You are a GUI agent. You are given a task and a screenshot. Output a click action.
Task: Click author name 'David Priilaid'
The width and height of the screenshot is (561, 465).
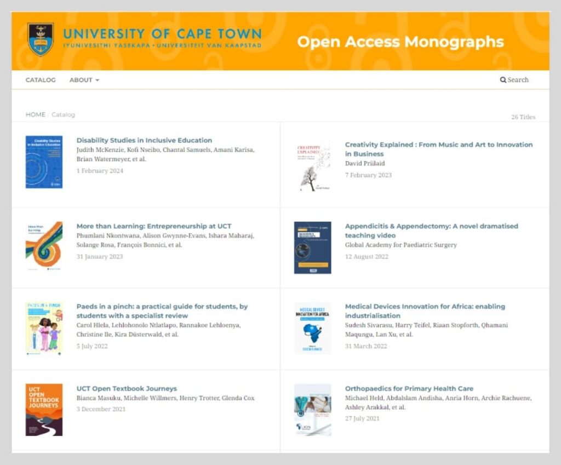coord(365,163)
